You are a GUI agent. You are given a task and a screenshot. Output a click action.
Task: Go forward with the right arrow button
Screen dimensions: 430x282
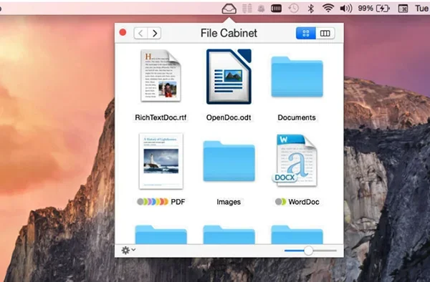click(x=154, y=34)
